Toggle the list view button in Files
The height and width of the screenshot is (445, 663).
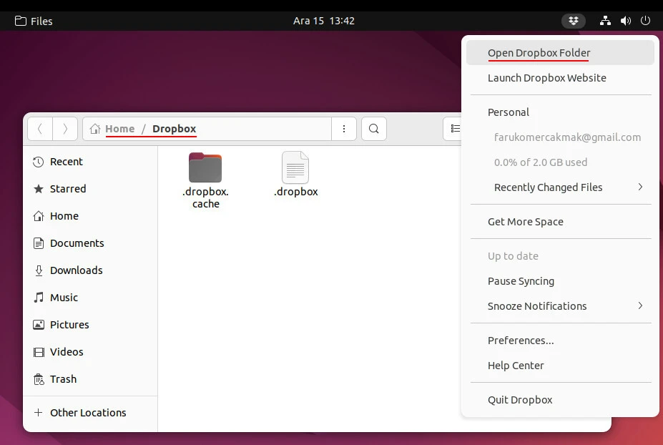point(453,129)
